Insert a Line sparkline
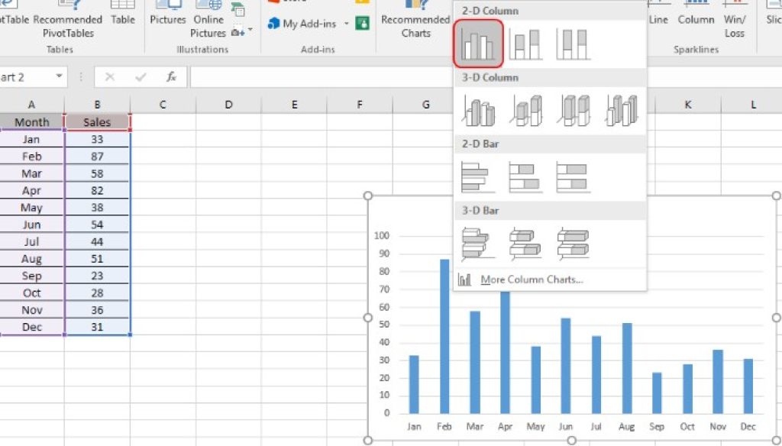The width and height of the screenshot is (782, 446). tap(658, 21)
